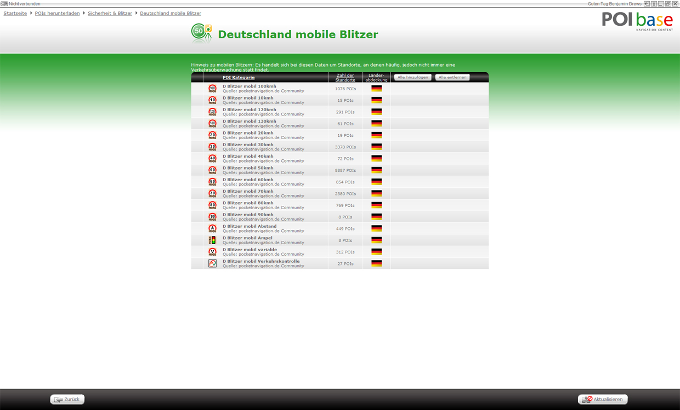Sort by the Zahl der Standorte header
This screenshot has width=680, height=410.
click(x=345, y=78)
